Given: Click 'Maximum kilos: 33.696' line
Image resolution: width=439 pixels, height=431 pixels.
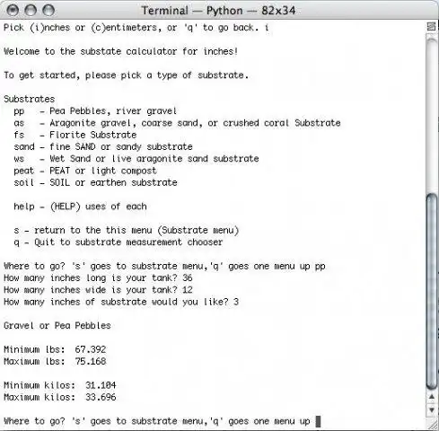Looking at the screenshot, I should 59,398.
